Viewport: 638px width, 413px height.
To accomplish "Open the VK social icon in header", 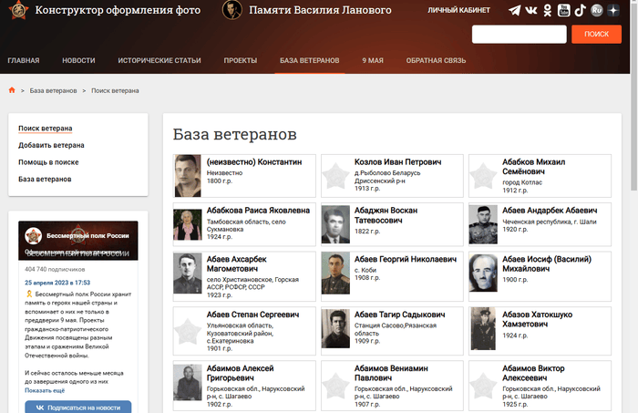I will tap(532, 10).
